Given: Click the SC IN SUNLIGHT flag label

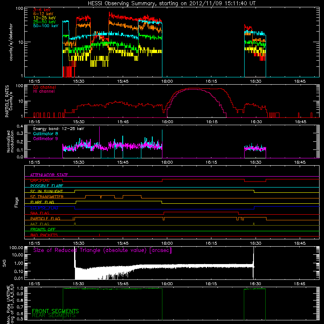Looking at the screenshot, I should (x=47, y=191).
